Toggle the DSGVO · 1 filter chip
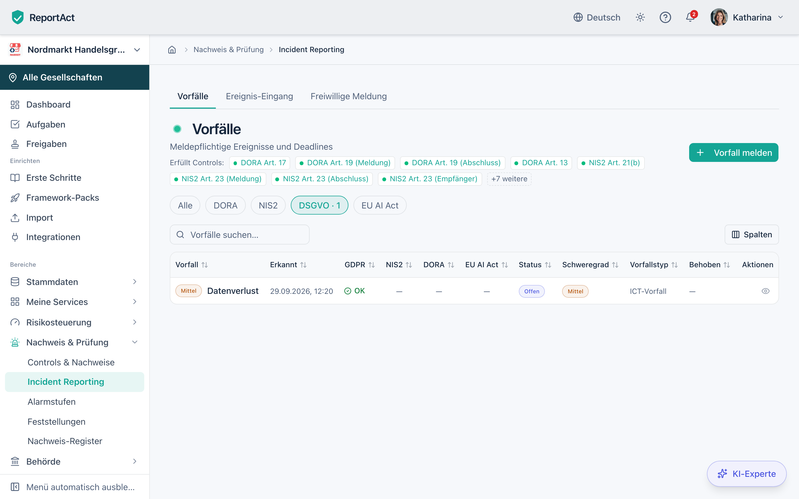This screenshot has height=499, width=799. point(319,205)
